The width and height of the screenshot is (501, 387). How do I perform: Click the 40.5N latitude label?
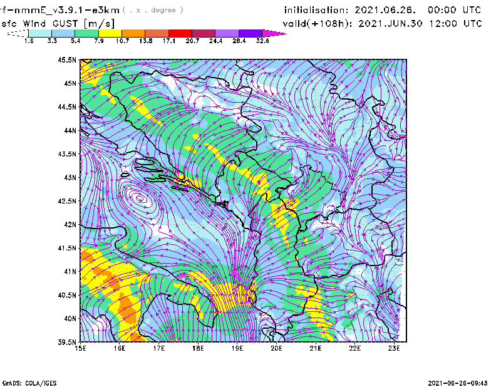pyautogui.click(x=68, y=296)
